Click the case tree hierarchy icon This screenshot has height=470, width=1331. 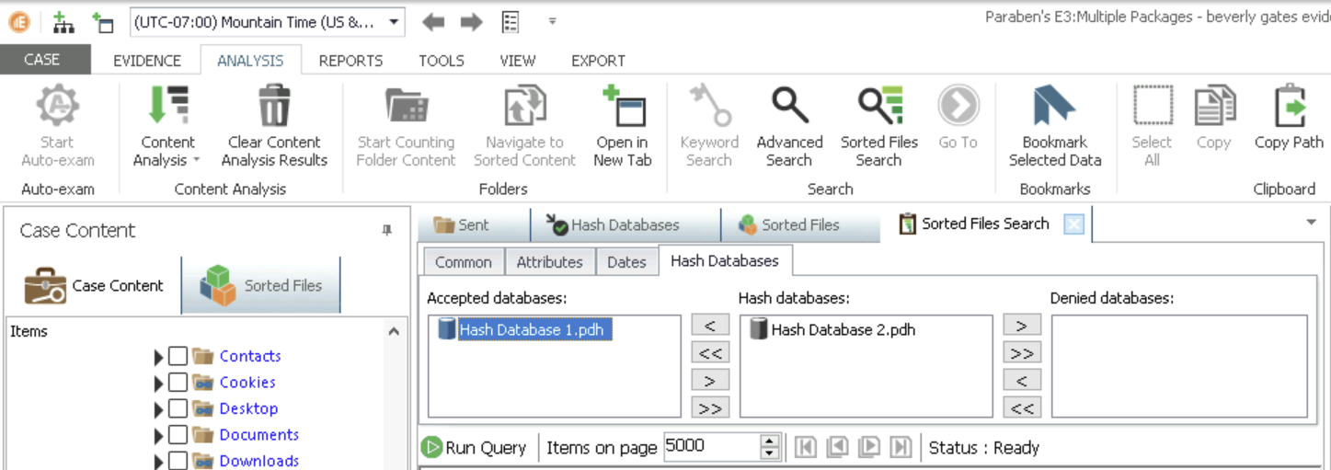pyautogui.click(x=63, y=22)
